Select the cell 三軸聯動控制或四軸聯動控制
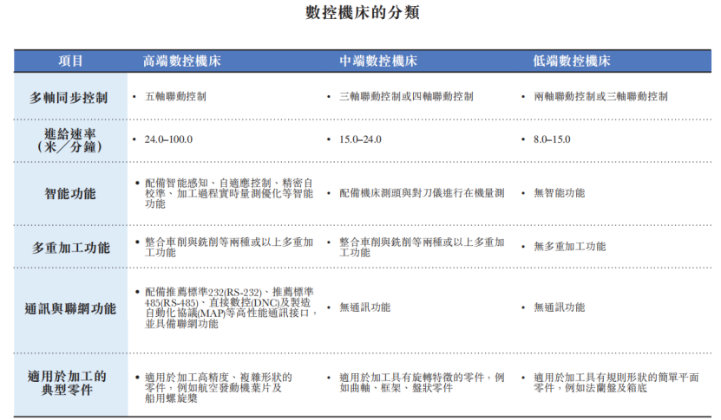The height and width of the screenshot is (420, 721). 406,96
